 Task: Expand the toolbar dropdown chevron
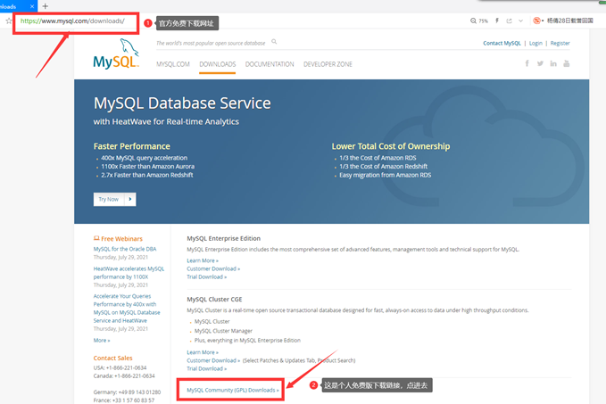[x=520, y=21]
